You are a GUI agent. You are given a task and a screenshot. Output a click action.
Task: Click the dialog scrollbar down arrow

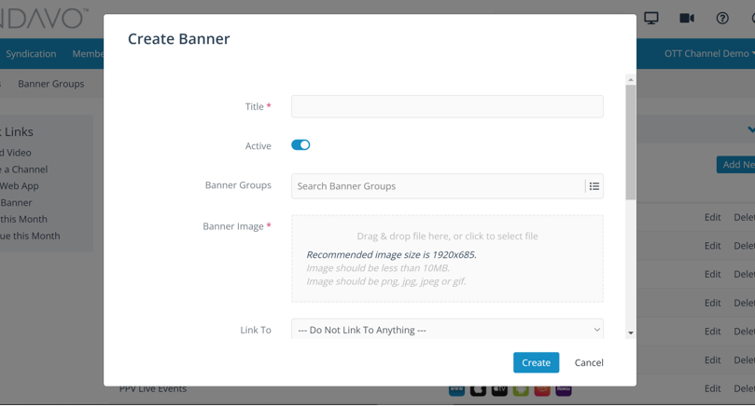pos(631,333)
